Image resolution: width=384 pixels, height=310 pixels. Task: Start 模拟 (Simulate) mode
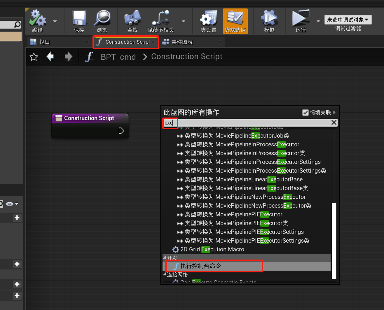point(269,20)
